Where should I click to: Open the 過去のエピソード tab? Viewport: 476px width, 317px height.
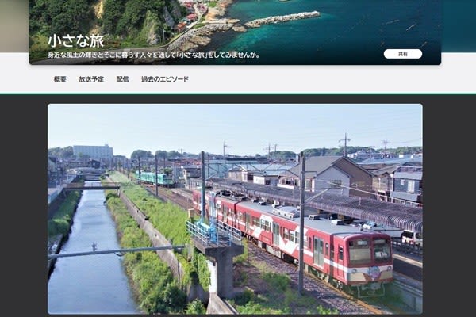point(165,79)
